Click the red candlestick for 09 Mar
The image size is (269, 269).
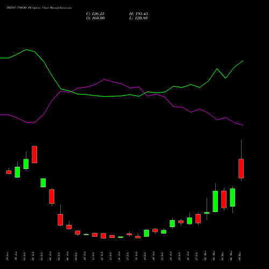241,168
